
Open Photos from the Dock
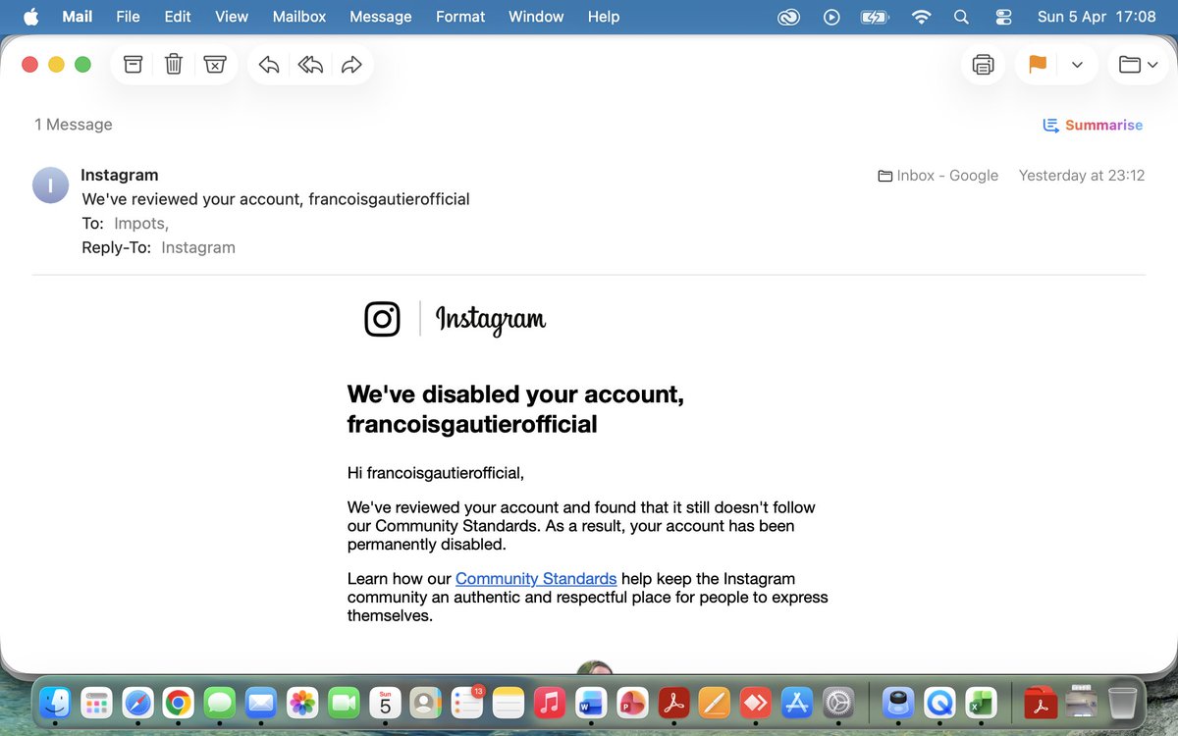[302, 703]
